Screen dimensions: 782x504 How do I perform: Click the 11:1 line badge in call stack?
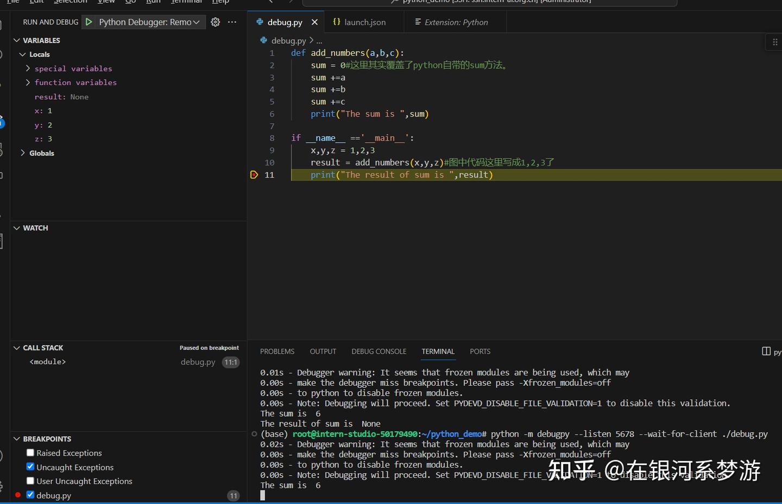tap(231, 362)
